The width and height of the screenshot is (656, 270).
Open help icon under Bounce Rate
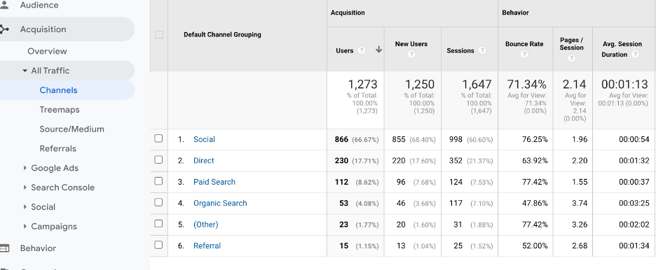click(524, 55)
